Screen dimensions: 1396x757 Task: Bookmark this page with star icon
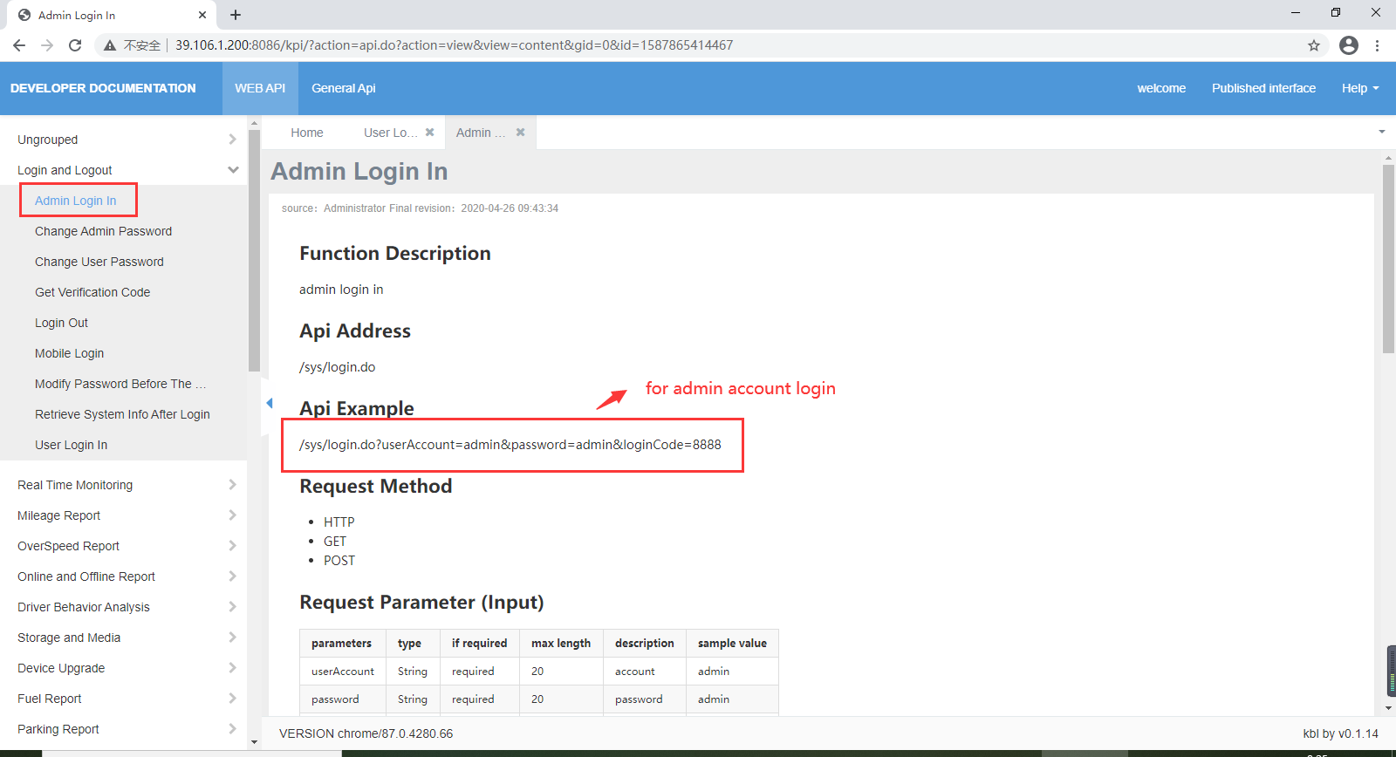(x=1314, y=45)
